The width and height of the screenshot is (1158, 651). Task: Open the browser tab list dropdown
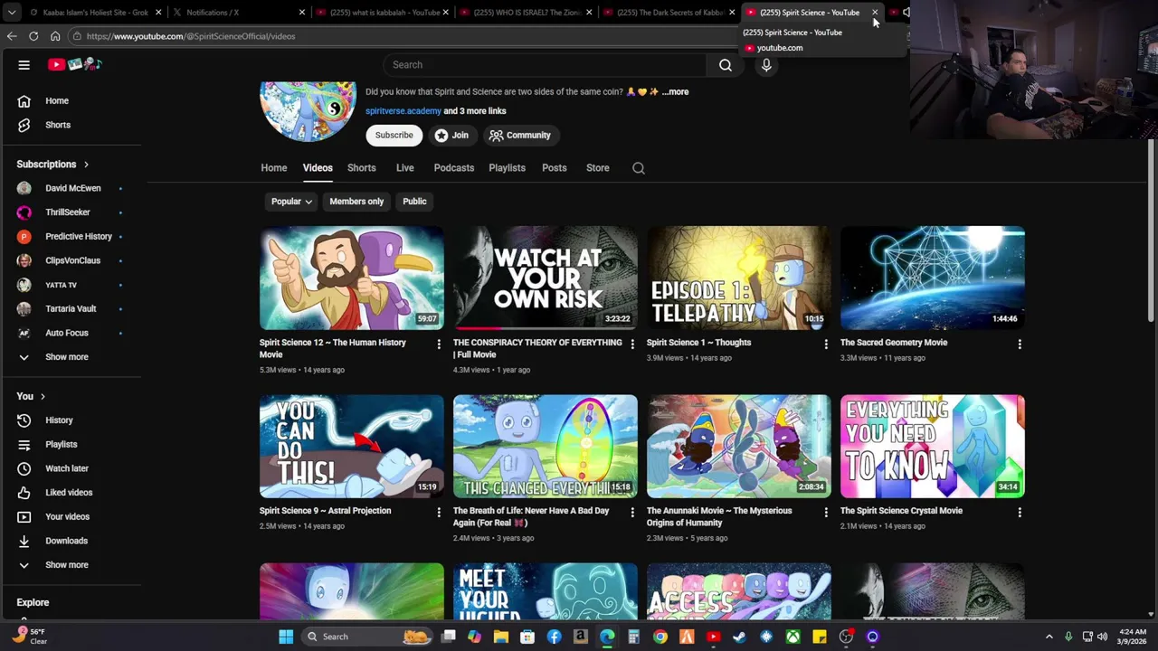[x=11, y=13]
